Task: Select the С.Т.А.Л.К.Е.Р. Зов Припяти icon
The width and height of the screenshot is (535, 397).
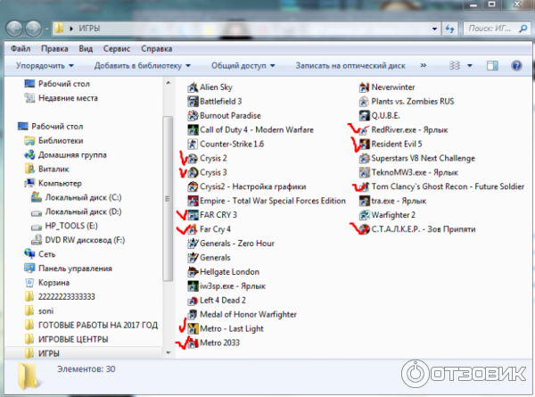Action: 364,229
